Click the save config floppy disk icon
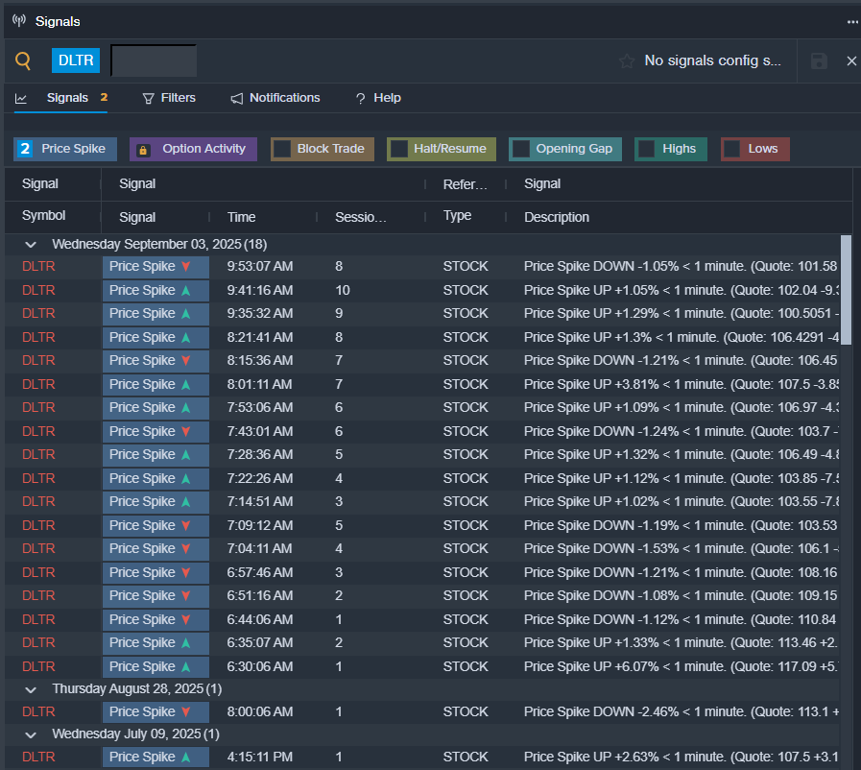 (x=819, y=60)
